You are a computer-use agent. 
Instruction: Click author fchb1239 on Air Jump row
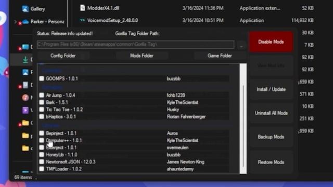pos(176,95)
